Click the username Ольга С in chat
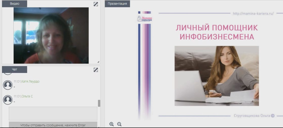Image resolution: width=283 pixels, height=128 pixels. coord(27,96)
